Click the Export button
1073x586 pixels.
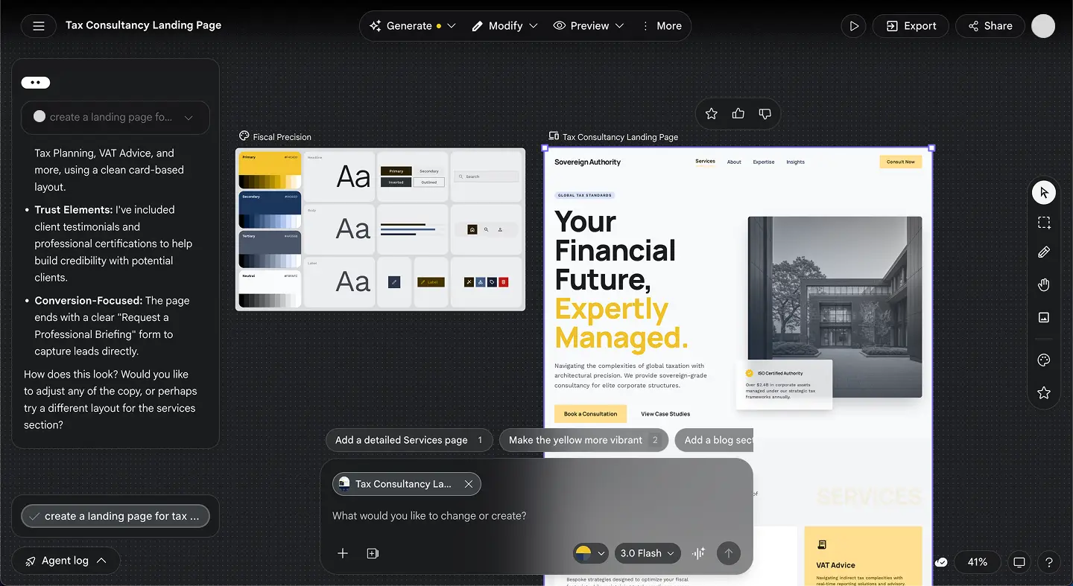click(x=911, y=25)
